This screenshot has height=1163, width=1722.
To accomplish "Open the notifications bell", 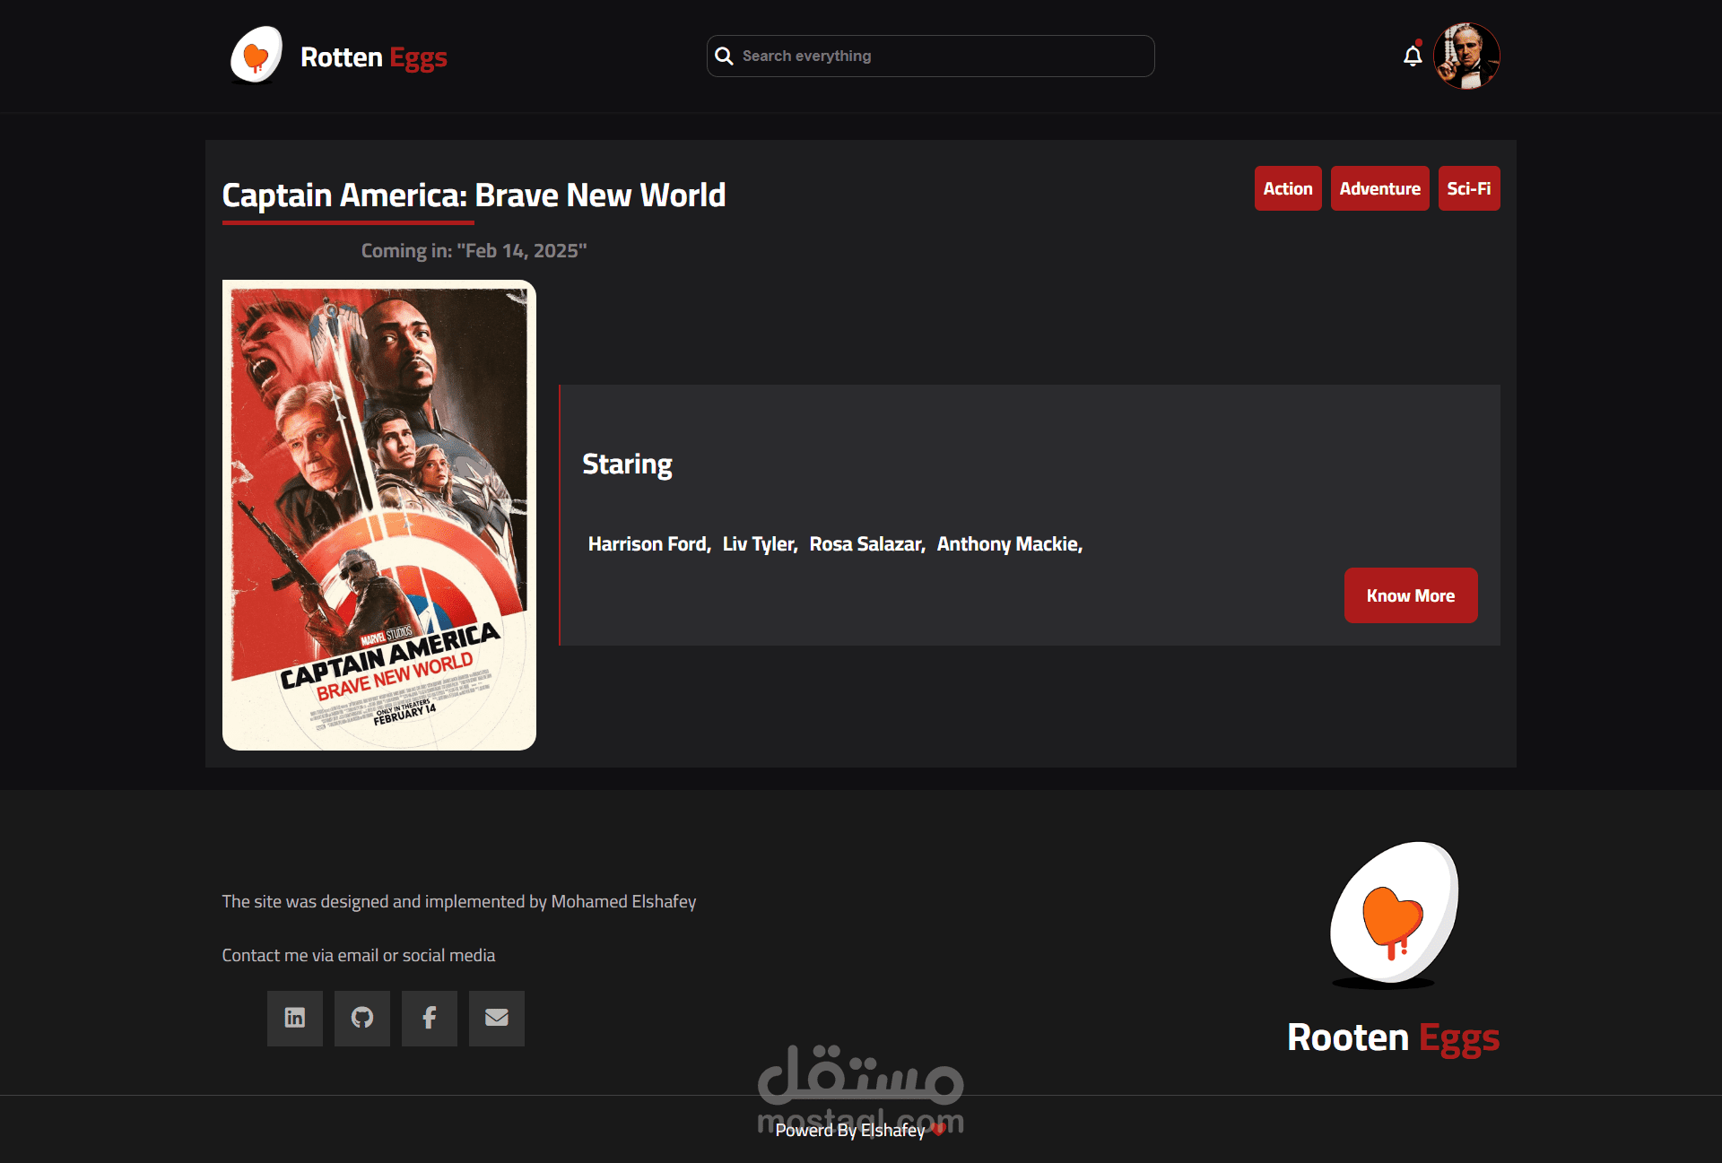I will 1413,56.
